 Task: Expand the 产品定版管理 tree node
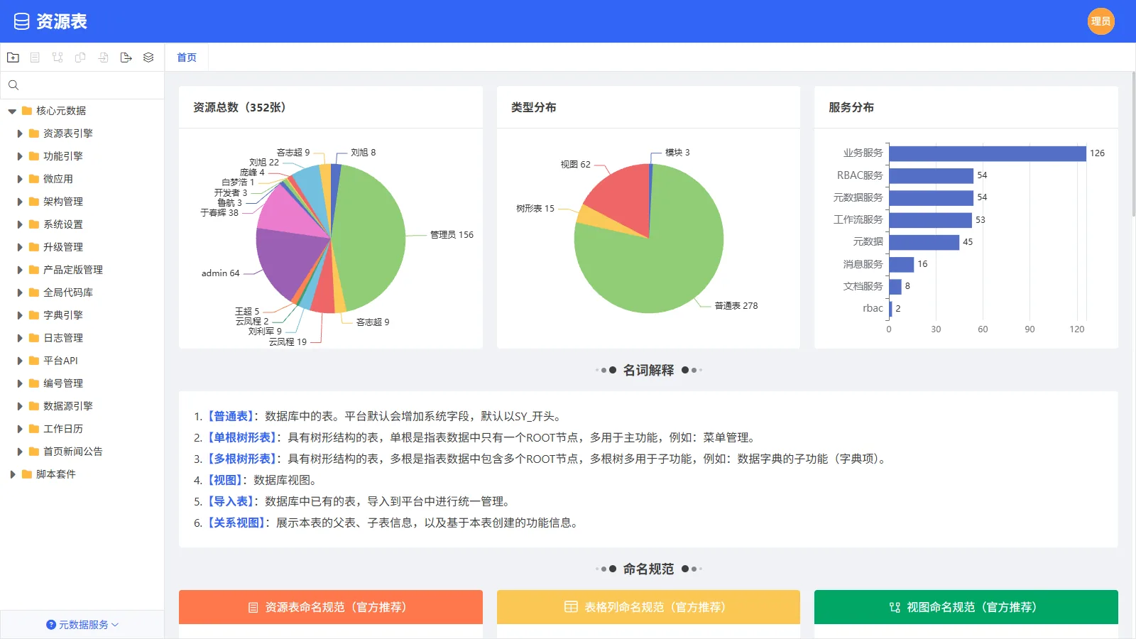point(20,270)
